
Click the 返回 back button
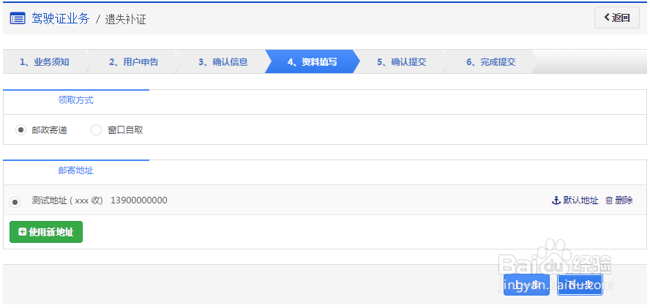coord(617,18)
